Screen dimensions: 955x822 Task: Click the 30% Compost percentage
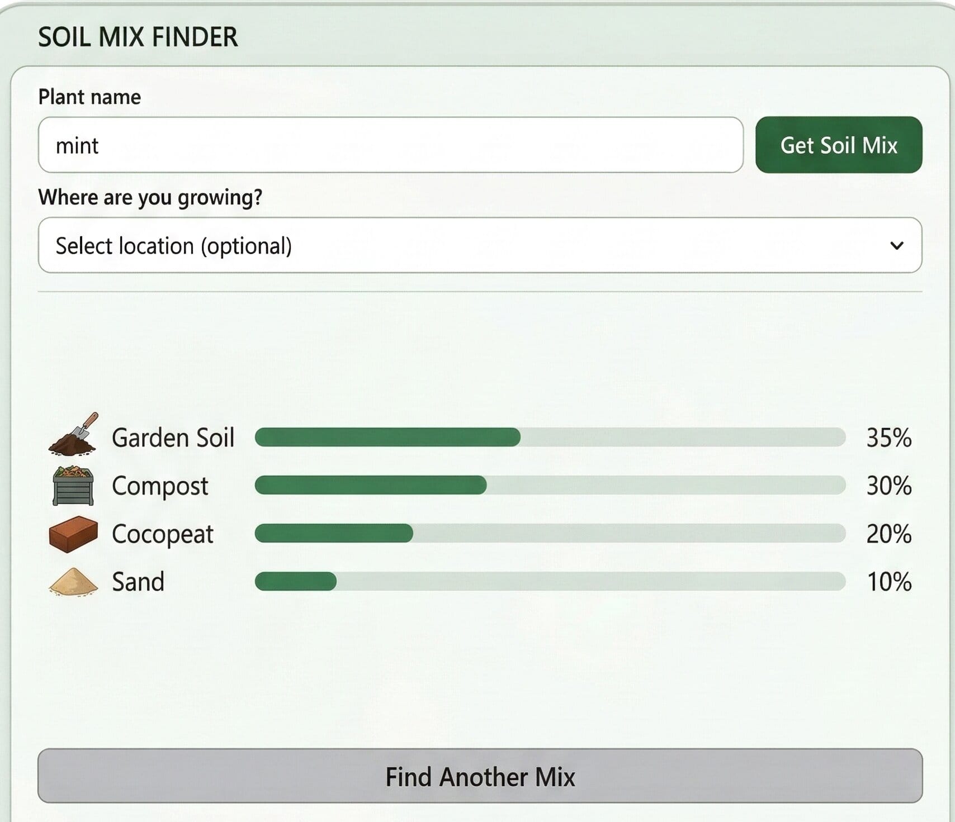(888, 486)
